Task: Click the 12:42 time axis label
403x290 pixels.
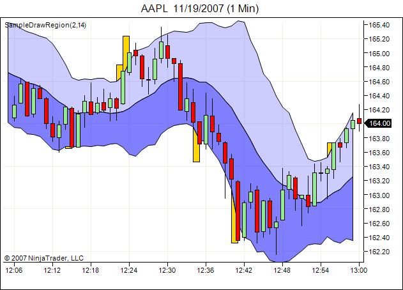Action: pos(244,270)
